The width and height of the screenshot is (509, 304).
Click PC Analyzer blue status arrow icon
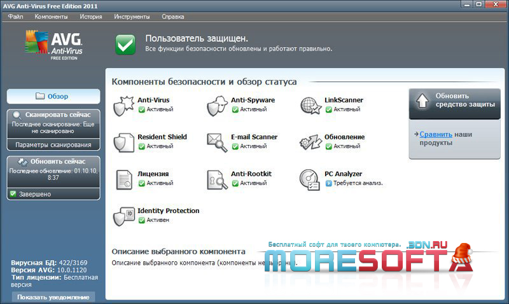click(x=328, y=183)
